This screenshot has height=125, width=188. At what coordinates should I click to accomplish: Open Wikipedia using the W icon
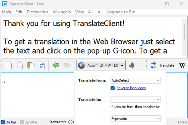[182, 65]
